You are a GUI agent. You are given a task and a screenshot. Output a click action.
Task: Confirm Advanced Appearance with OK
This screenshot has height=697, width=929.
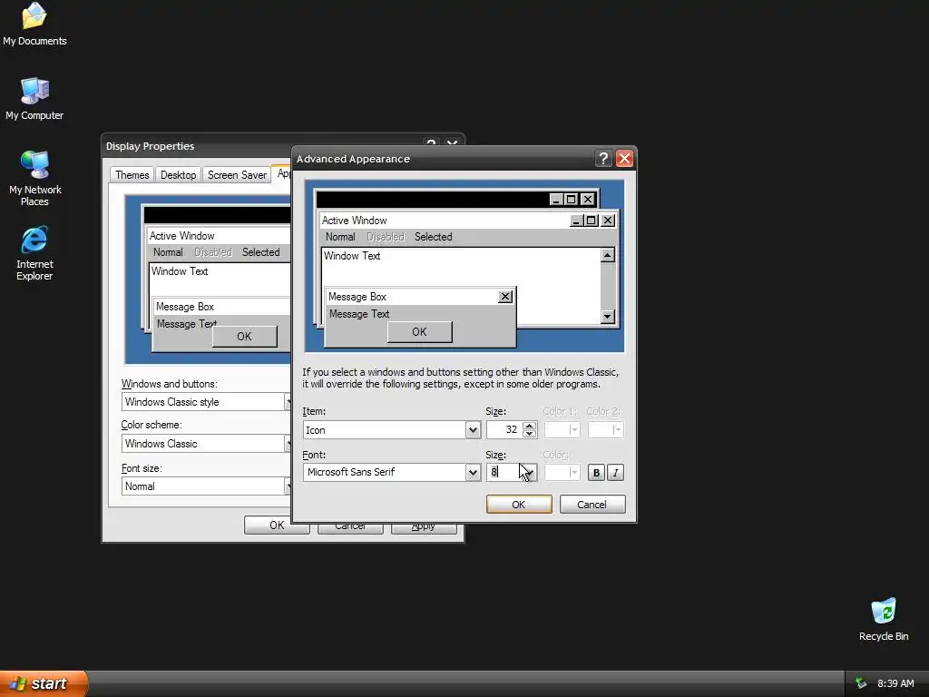[518, 505]
